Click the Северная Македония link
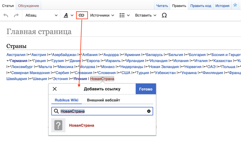The width and height of the screenshot is (241, 151). pyautogui.click(x=30, y=73)
